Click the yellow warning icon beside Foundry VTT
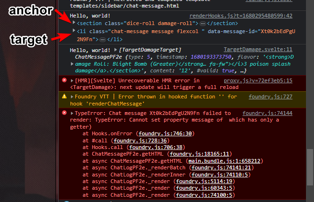 64,97
